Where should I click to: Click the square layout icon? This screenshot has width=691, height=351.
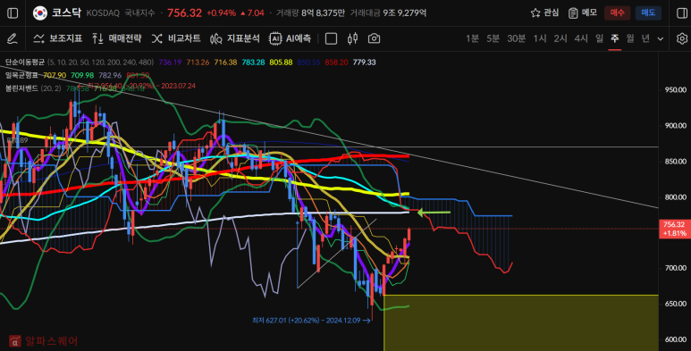coord(331,38)
